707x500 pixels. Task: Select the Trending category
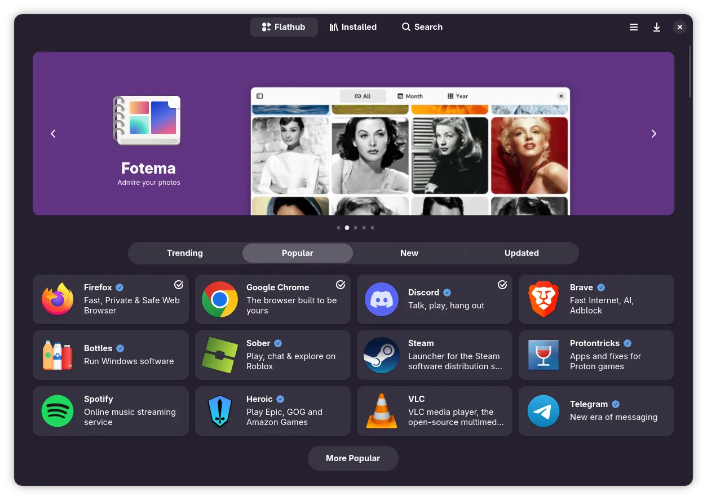click(x=185, y=253)
